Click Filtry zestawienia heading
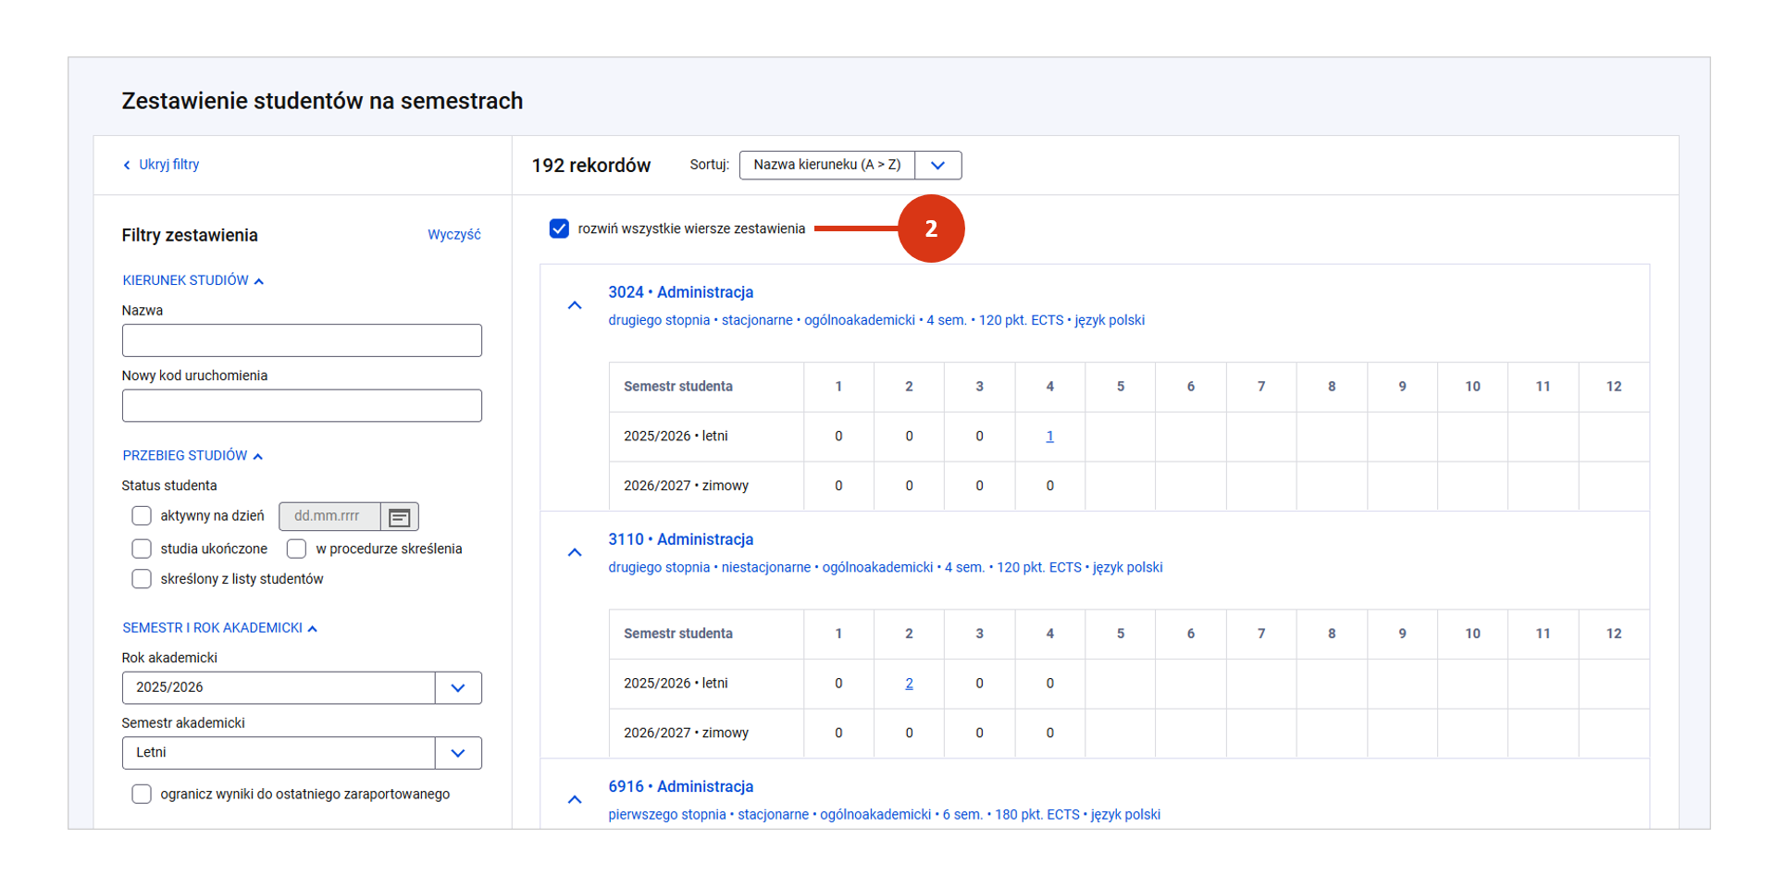This screenshot has width=1774, height=876. click(x=190, y=235)
